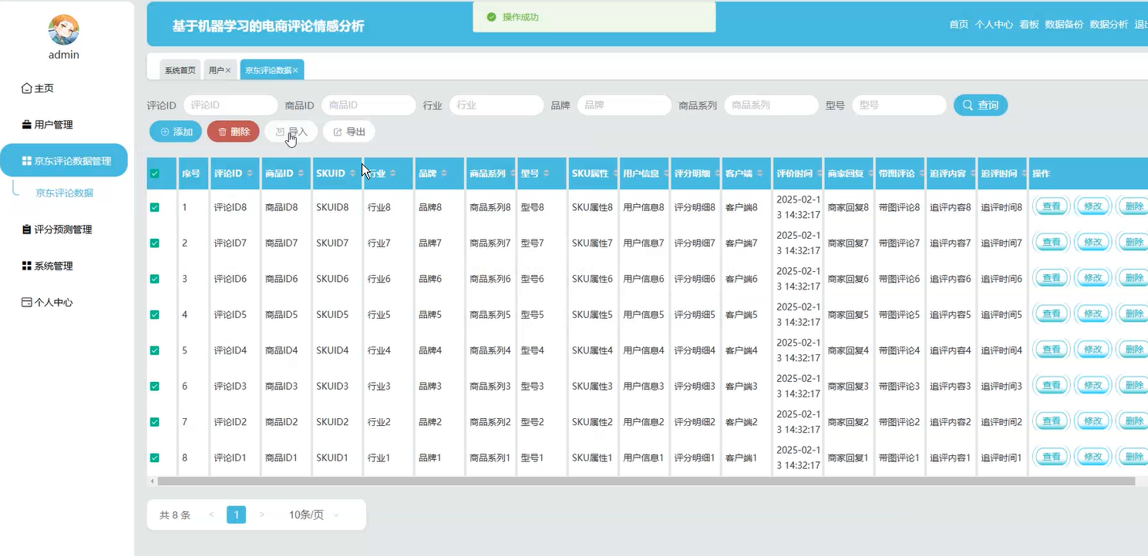Expand 评分预测管理 sidebar menu
Screen dimensions: 1148x556
64,229
